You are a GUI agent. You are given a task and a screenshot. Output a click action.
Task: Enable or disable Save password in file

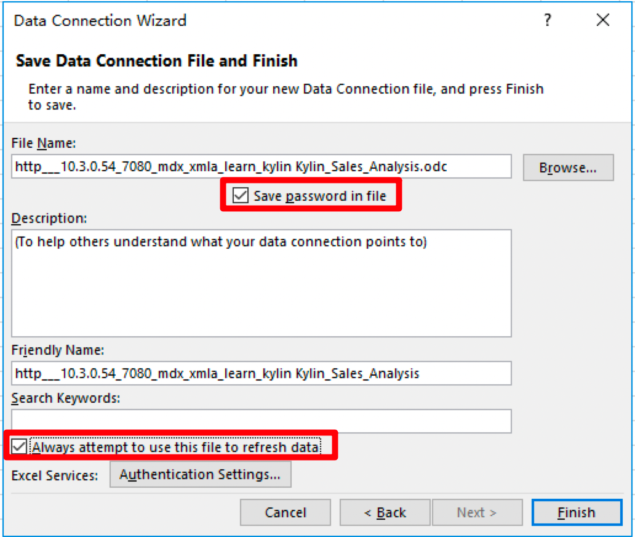241,196
